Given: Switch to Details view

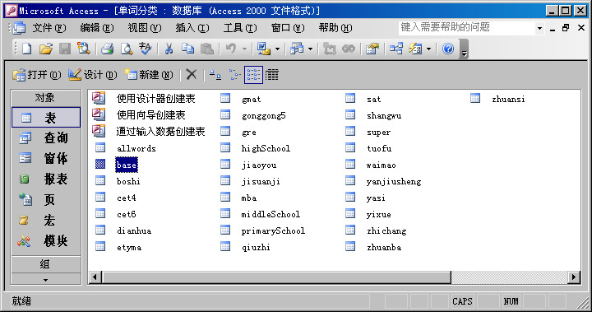Looking at the screenshot, I should pyautogui.click(x=272, y=75).
